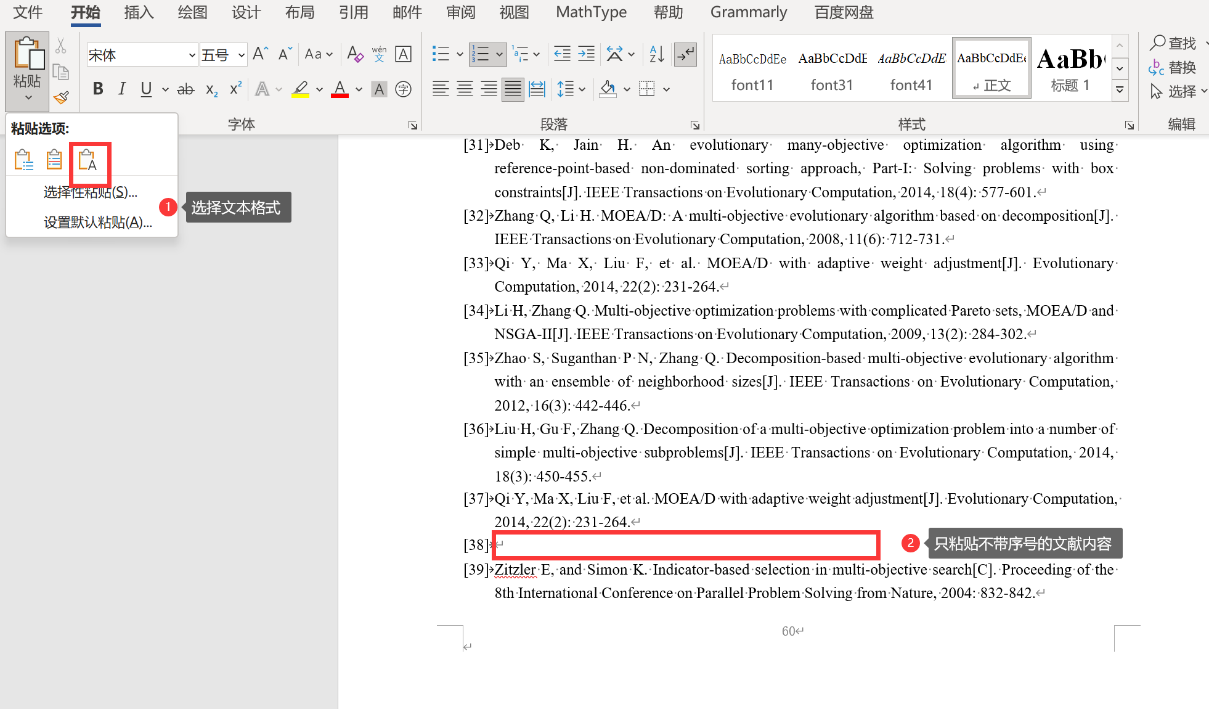Viewport: 1209px width, 709px height.
Task: Click the Clear All Formatting icon
Action: pyautogui.click(x=355, y=54)
